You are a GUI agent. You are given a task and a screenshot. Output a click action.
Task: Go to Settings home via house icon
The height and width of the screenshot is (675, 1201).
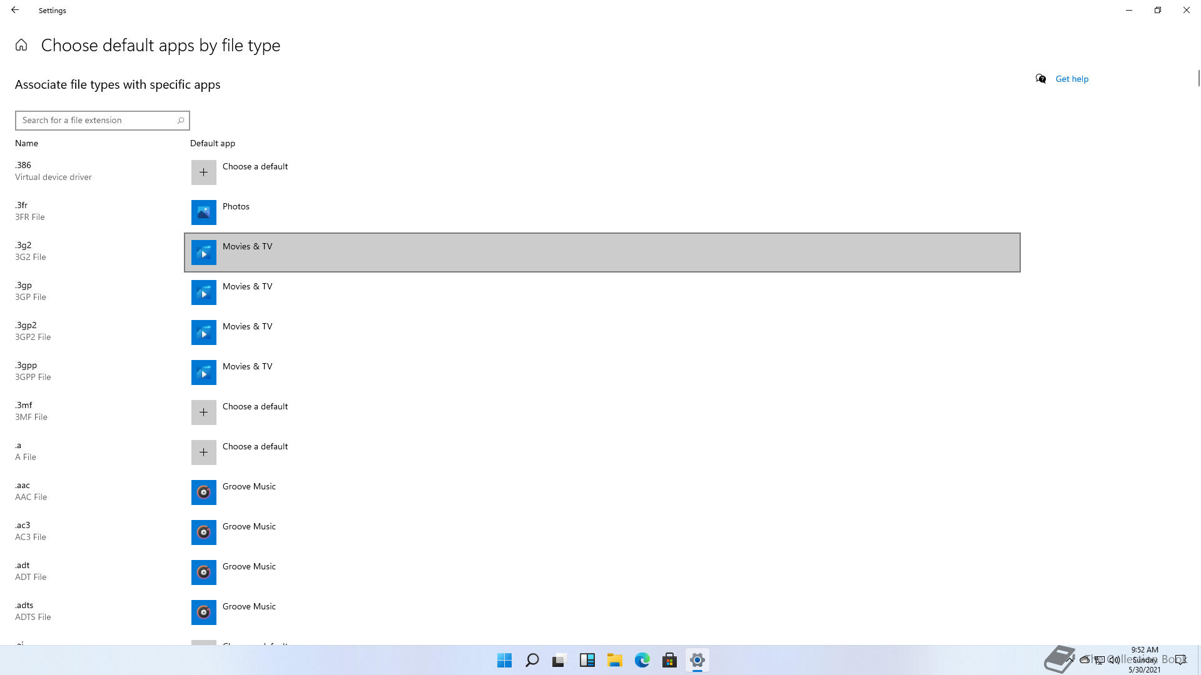21,45
